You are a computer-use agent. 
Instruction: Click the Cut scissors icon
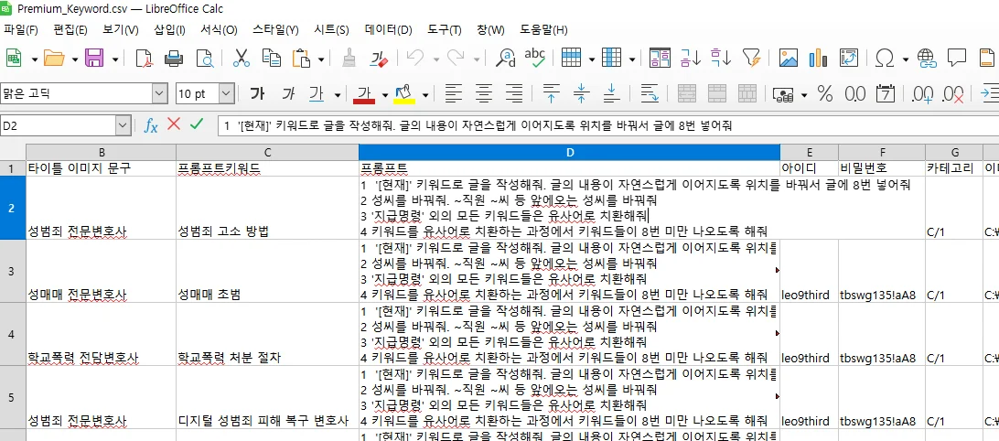point(242,59)
